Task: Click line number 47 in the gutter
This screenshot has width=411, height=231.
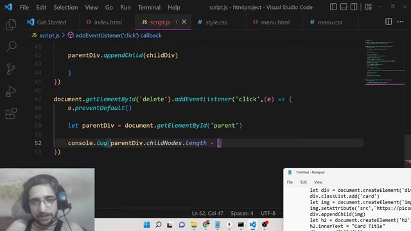Action: (x=38, y=99)
